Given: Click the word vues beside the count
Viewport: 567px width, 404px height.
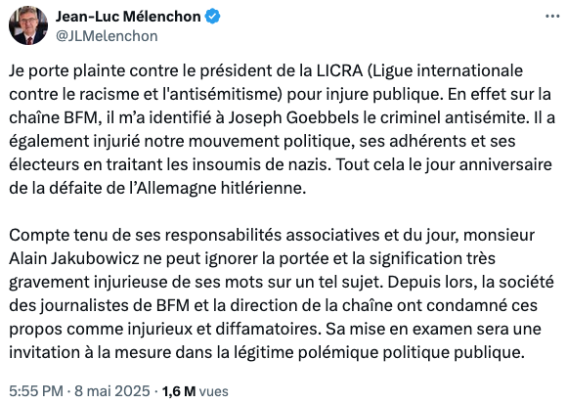Looking at the screenshot, I should pos(214,391).
